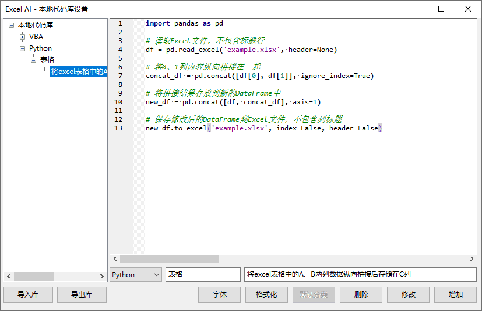Click the tree panel scroll right arrow

click(x=102, y=276)
